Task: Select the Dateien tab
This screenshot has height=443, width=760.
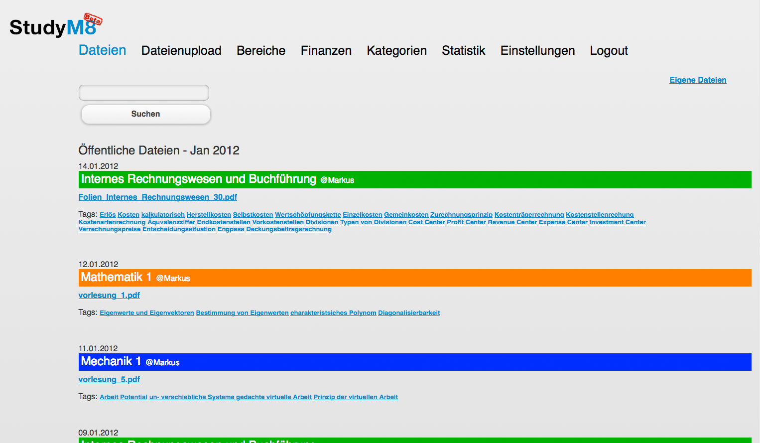Action: 102,50
